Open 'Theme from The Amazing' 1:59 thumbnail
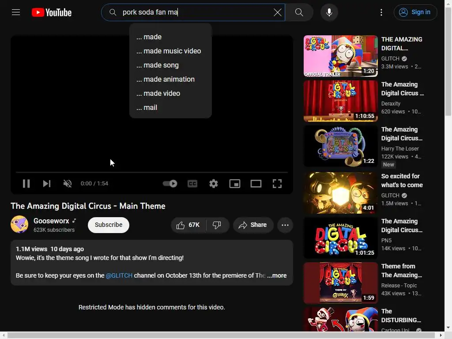 [x=340, y=283]
